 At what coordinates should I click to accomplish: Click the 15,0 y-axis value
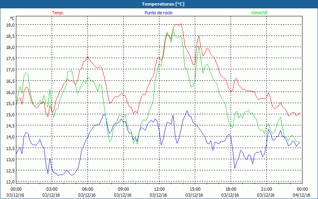pyautogui.click(x=11, y=115)
